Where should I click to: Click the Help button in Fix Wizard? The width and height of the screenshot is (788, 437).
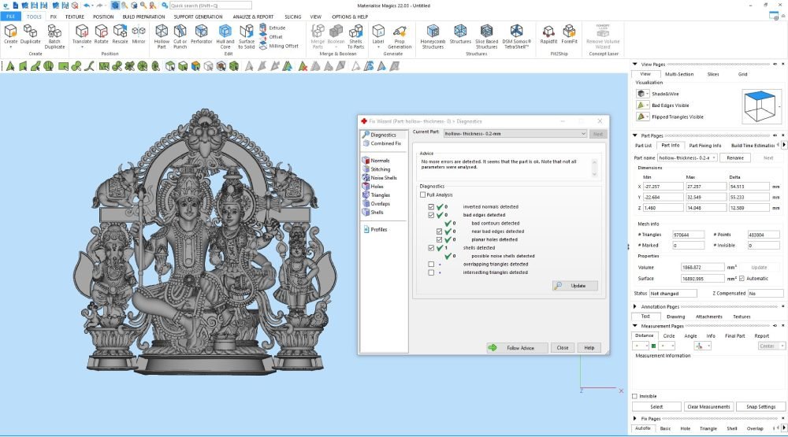[x=589, y=347]
